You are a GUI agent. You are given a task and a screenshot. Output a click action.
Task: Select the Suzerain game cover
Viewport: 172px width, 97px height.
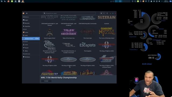point(107,18)
